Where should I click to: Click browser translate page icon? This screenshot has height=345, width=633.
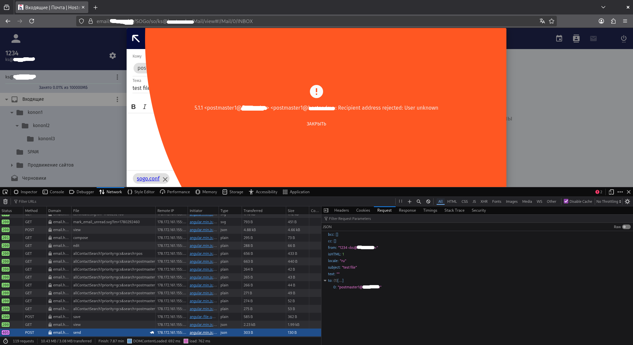(542, 21)
